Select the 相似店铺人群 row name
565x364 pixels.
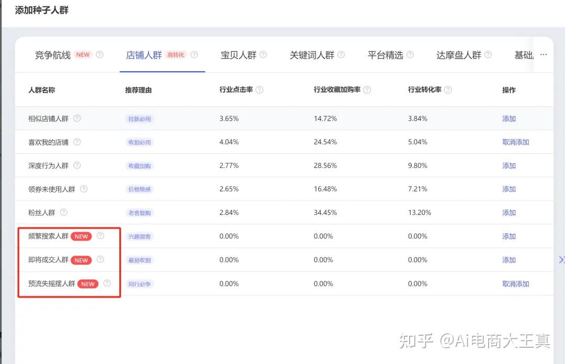pos(48,119)
